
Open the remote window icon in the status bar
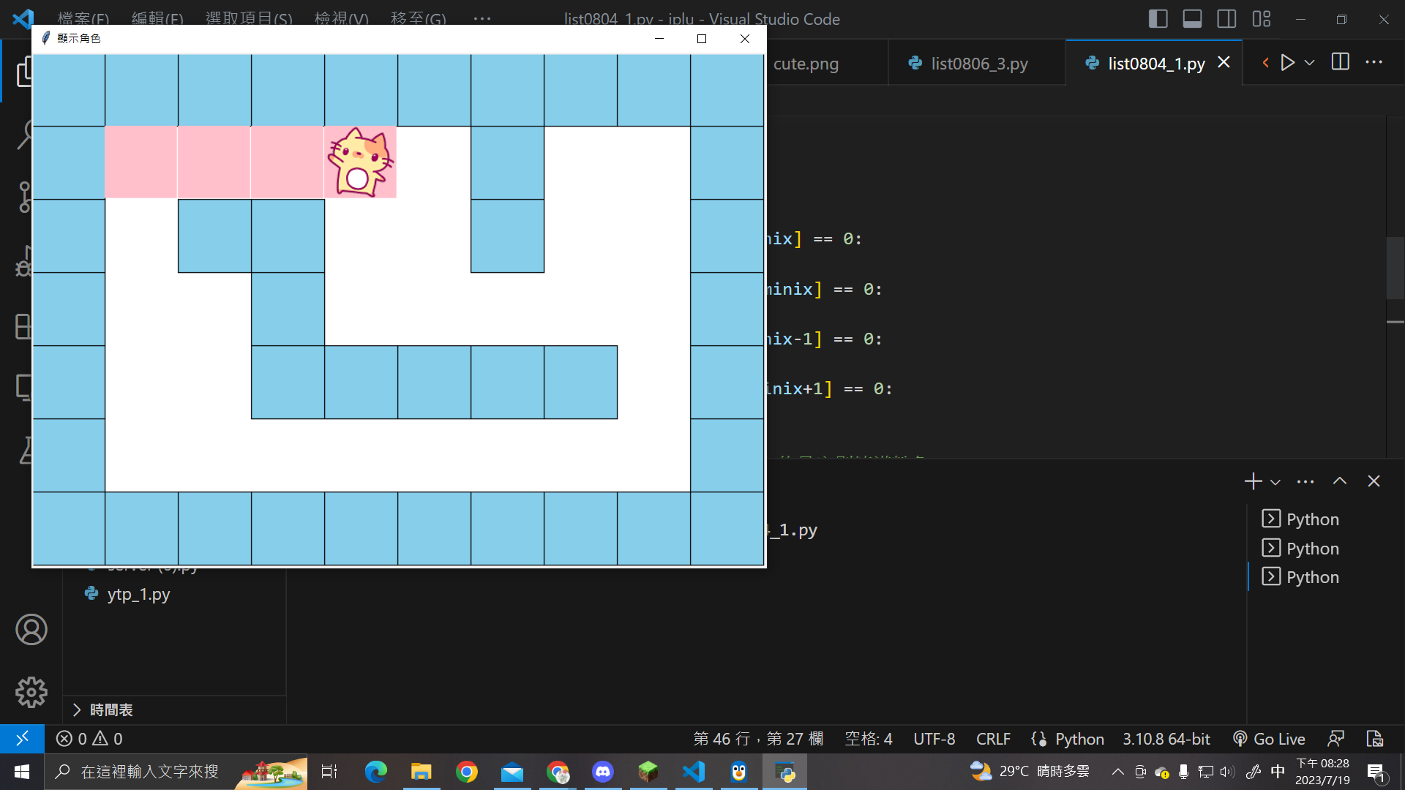[x=22, y=739]
